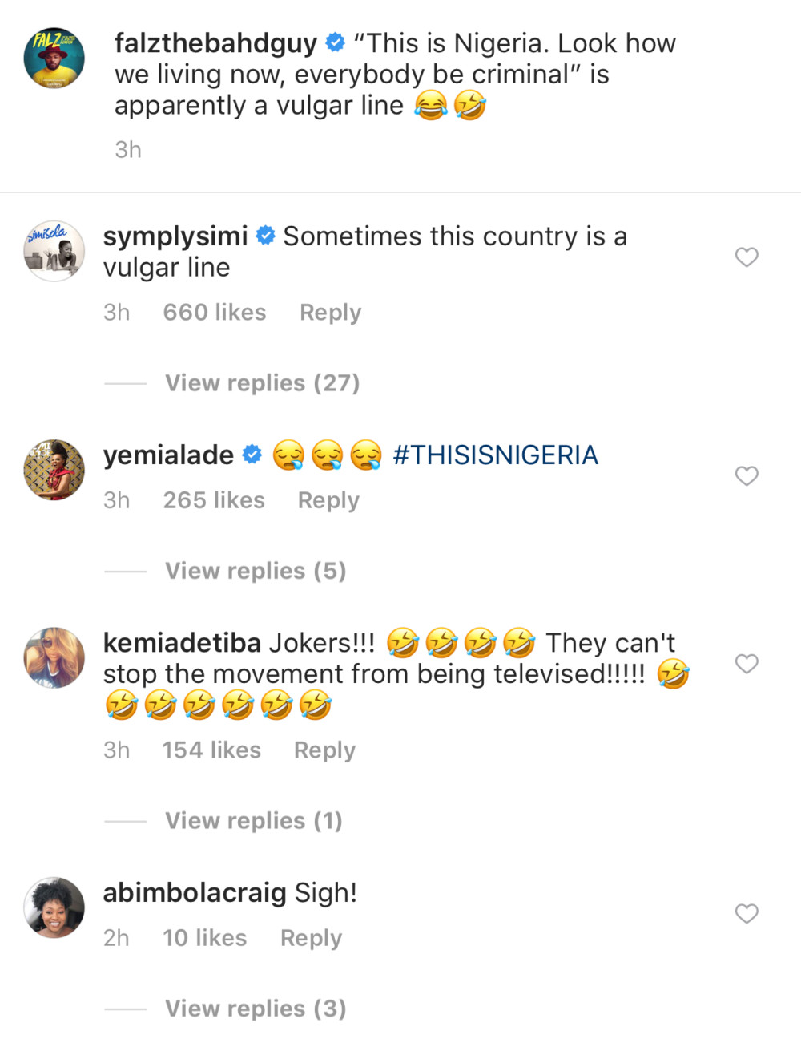
Task: View who liked symplysimi's comment (660 likes)
Action: pos(215,313)
